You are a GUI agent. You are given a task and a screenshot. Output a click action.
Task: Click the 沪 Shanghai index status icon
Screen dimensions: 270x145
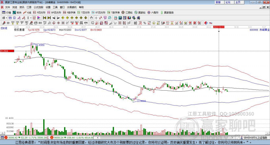(x=6, y=138)
